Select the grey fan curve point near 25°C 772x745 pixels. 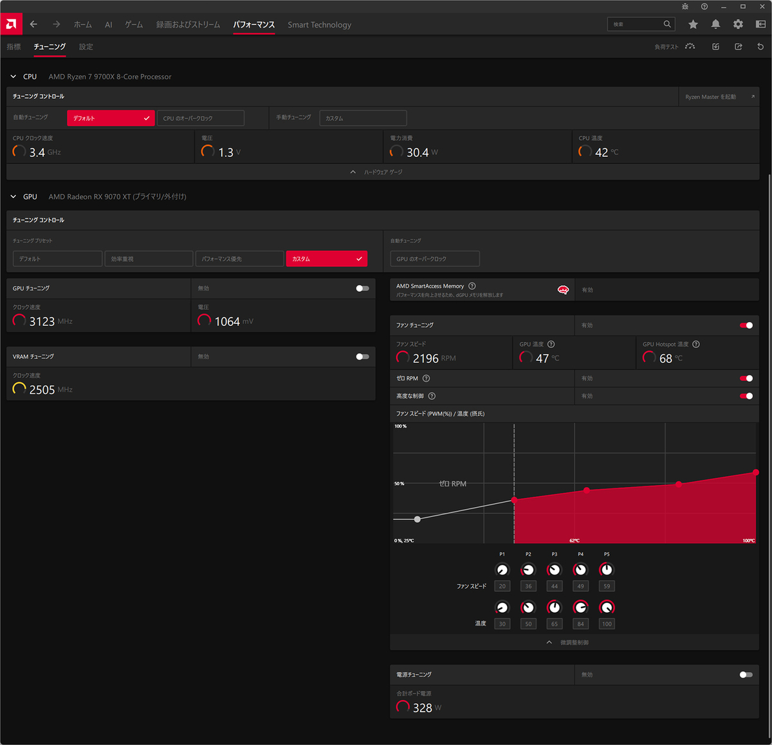[x=418, y=519]
